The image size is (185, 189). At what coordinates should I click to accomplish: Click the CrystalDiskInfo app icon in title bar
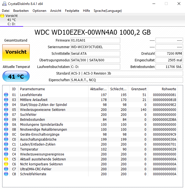[4, 4]
